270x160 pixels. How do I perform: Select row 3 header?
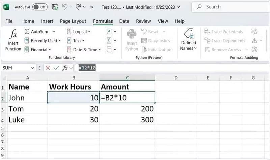coord(4,109)
